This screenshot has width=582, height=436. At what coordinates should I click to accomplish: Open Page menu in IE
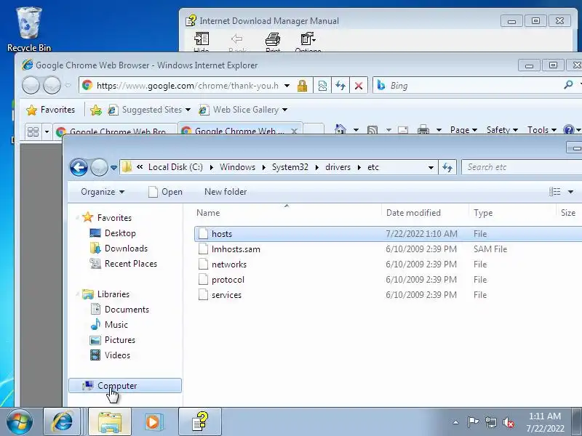pos(463,130)
